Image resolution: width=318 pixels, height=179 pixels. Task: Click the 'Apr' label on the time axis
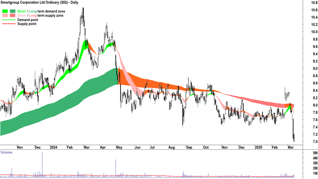103,147
